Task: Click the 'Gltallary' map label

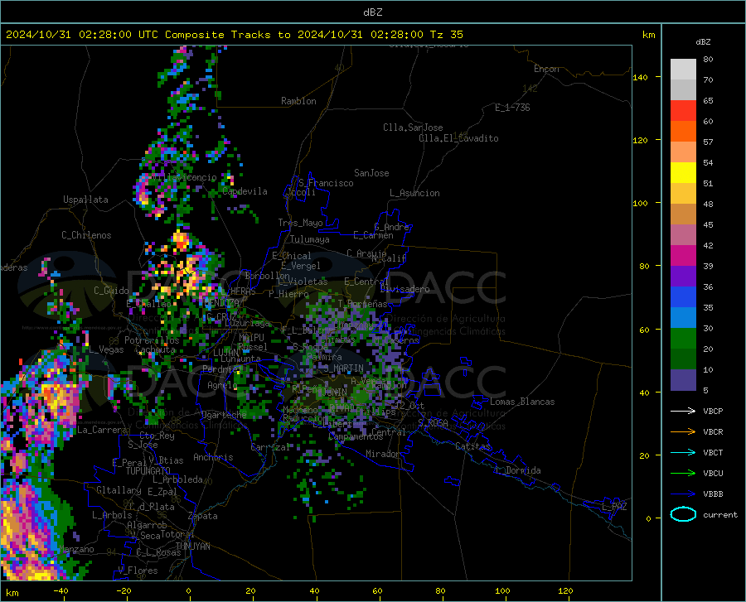Action: click(119, 490)
